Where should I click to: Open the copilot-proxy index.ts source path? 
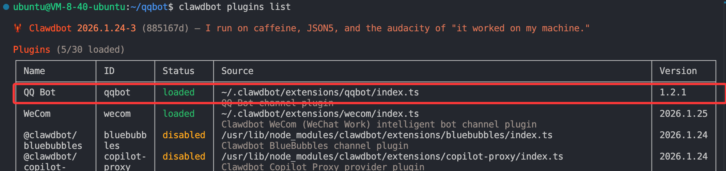pos(392,156)
